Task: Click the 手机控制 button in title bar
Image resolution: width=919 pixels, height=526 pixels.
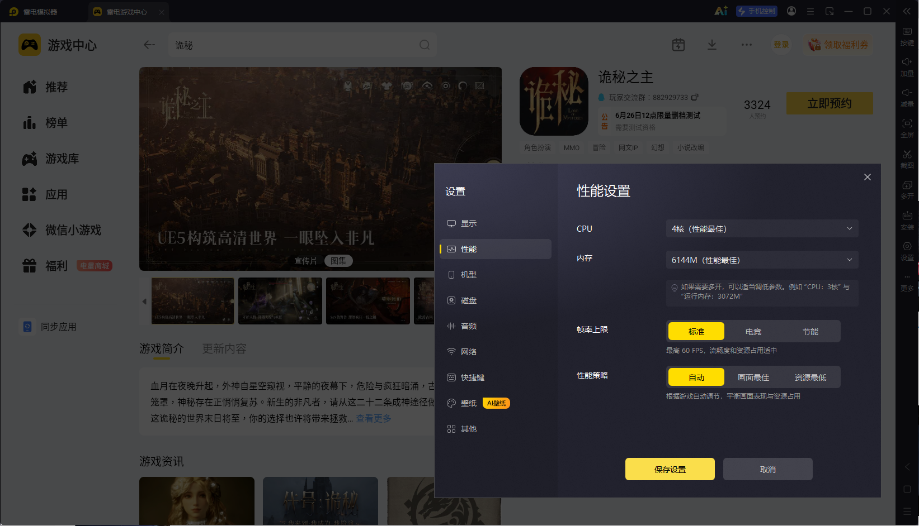Action: point(757,11)
